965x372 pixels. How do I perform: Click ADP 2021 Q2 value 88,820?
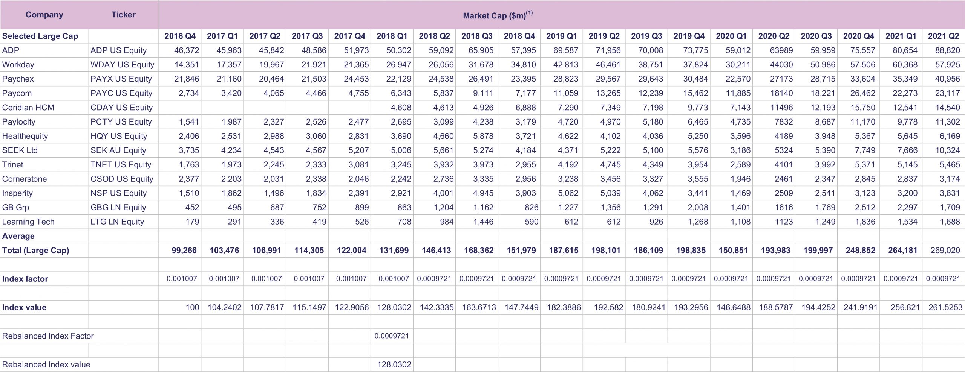(947, 50)
